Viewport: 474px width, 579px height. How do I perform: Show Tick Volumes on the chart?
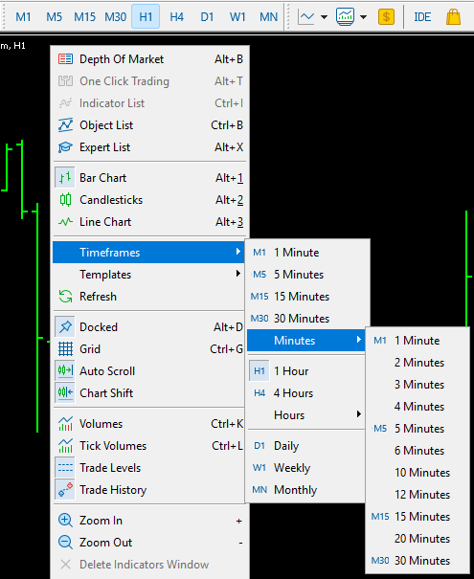pos(148,446)
